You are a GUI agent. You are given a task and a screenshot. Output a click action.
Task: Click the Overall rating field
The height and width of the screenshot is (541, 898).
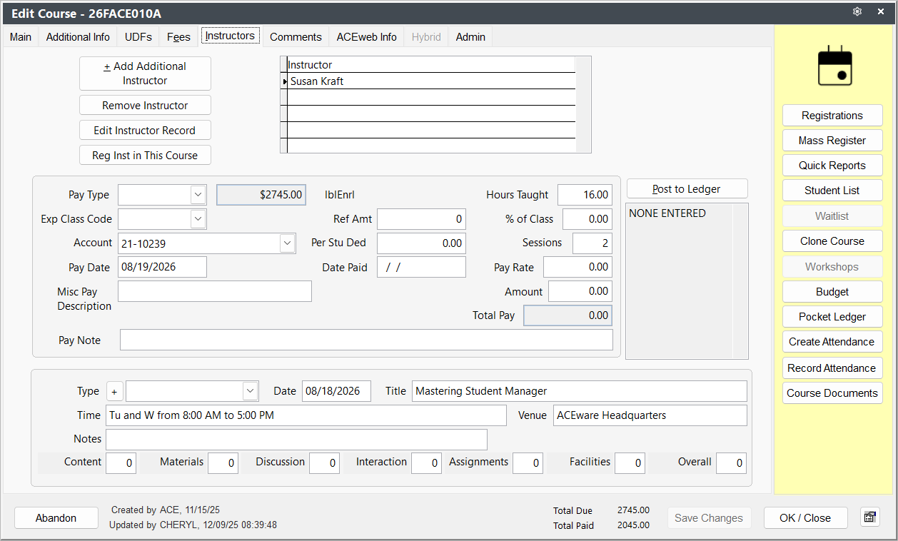click(731, 462)
